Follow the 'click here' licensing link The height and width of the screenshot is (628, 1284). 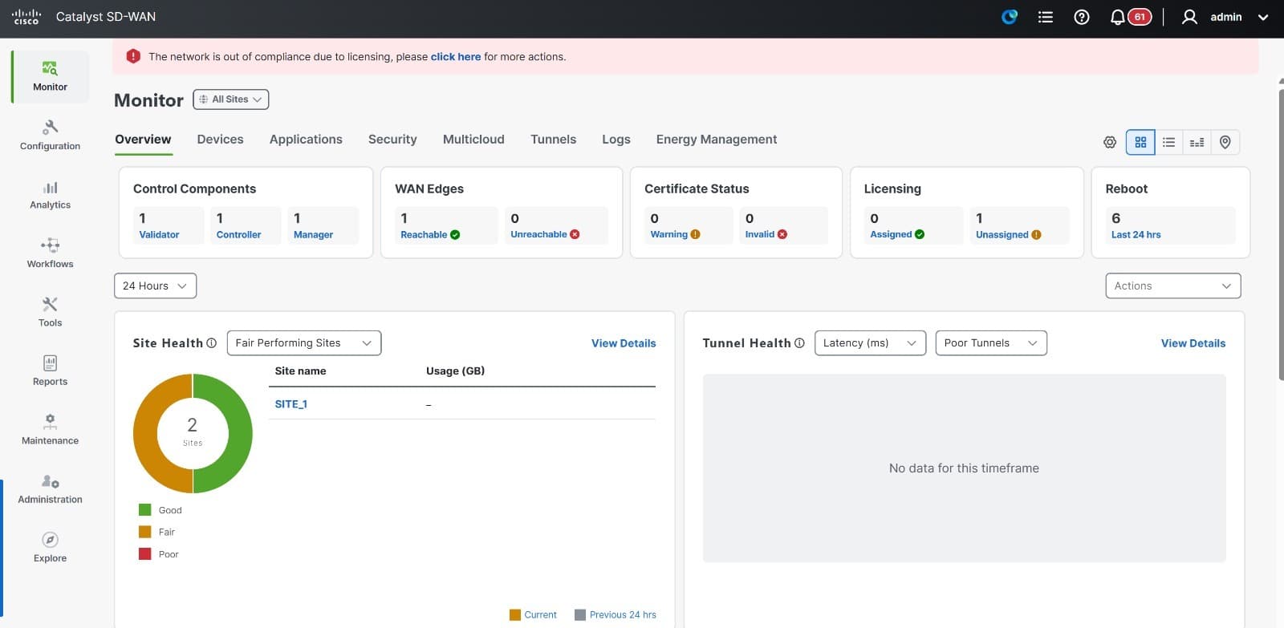456,57
